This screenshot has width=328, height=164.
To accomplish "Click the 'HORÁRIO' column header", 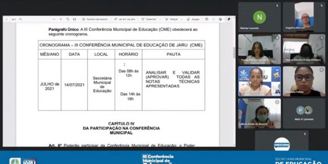I will [129, 54].
